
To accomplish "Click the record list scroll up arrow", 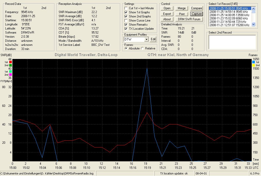I will click(x=253, y=9).
